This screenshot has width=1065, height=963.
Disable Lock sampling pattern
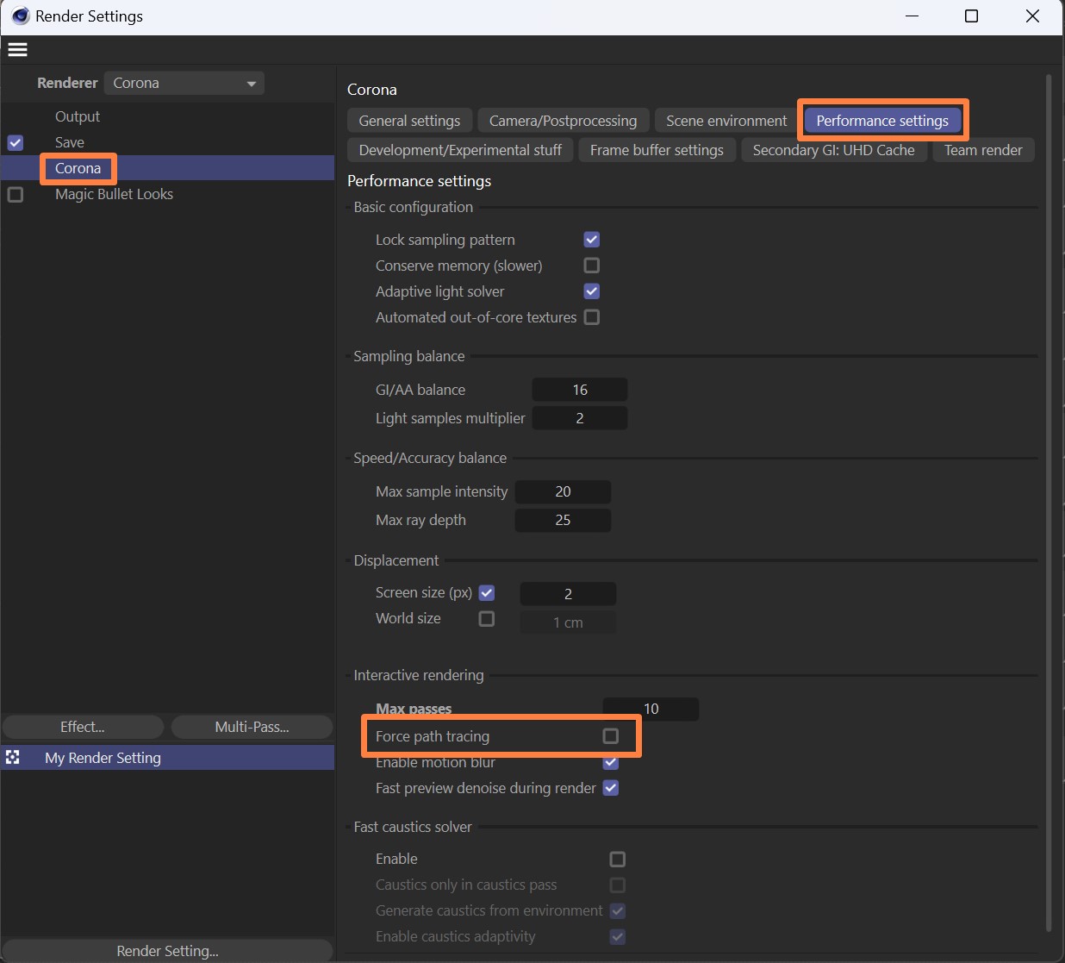(x=592, y=240)
